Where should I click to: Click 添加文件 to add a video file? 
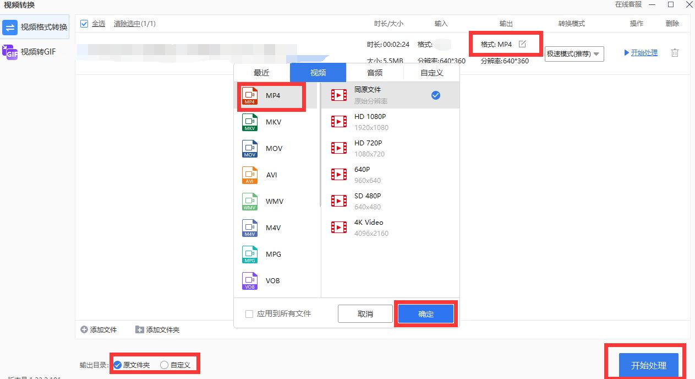click(100, 329)
